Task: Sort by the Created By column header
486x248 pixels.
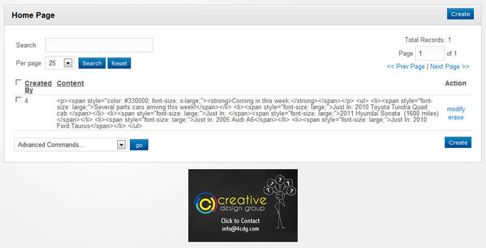Action: coord(36,87)
